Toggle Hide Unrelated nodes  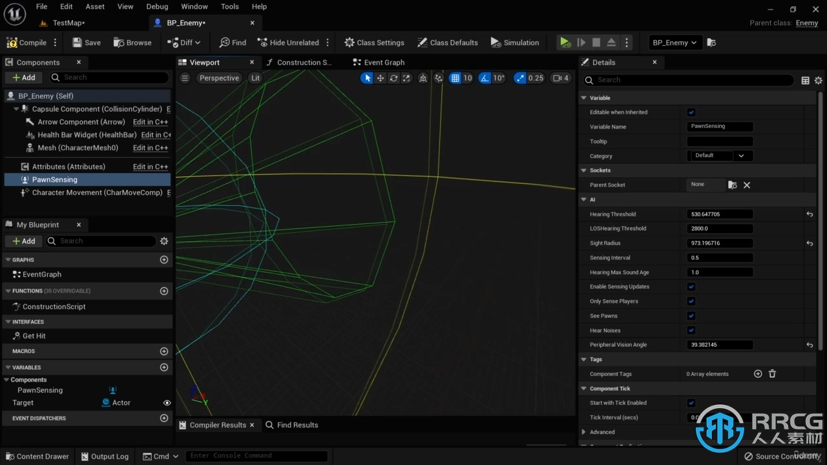[288, 43]
